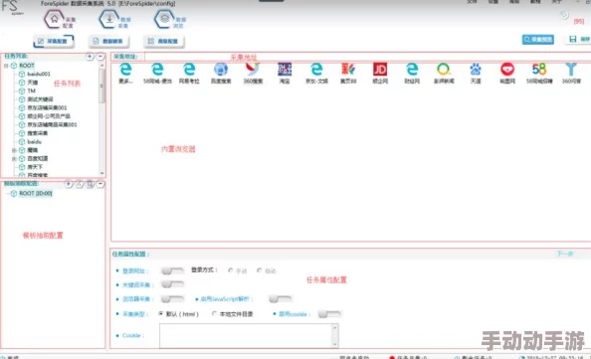This screenshot has height=359, width=591.
Task: Select the 搜索采集 task
Action: [38, 133]
